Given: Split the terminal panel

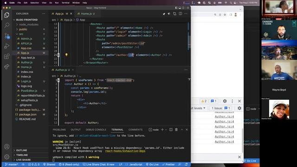Looking at the screenshot, I should click(x=171, y=130).
